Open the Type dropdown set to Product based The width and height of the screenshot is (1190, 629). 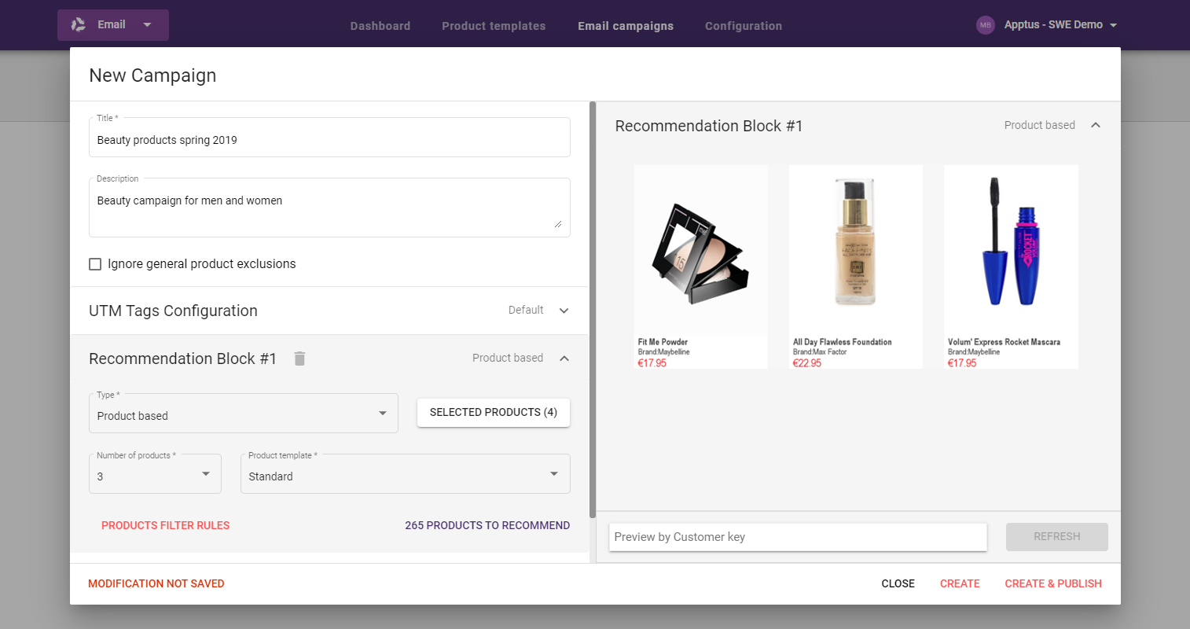point(244,414)
